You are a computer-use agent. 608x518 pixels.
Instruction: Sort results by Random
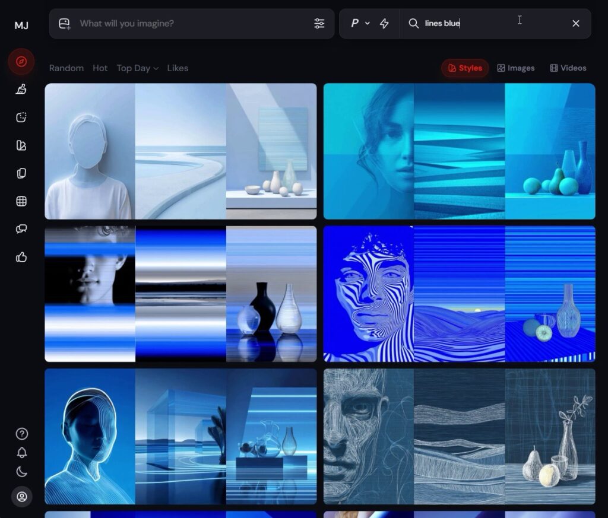pos(66,68)
